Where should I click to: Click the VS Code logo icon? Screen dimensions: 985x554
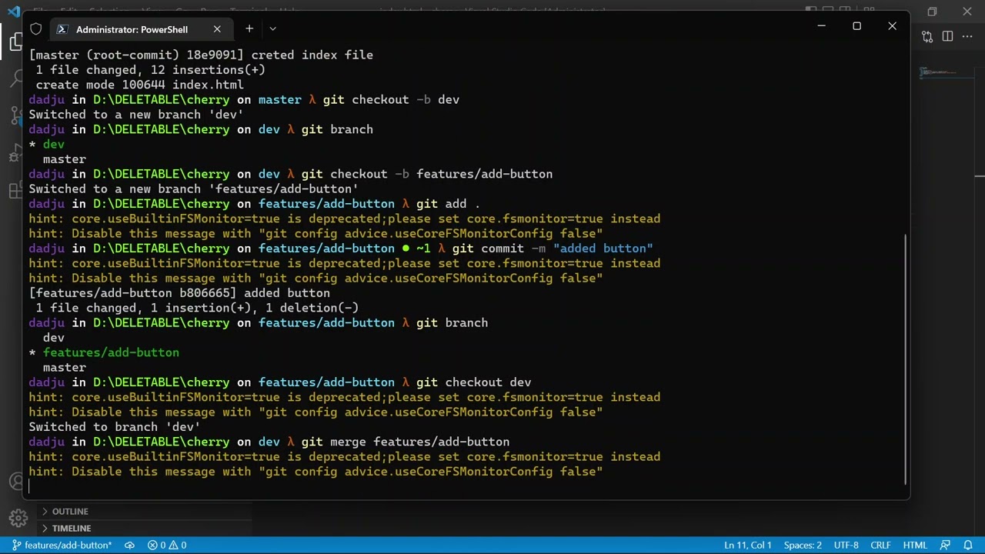coord(13,12)
